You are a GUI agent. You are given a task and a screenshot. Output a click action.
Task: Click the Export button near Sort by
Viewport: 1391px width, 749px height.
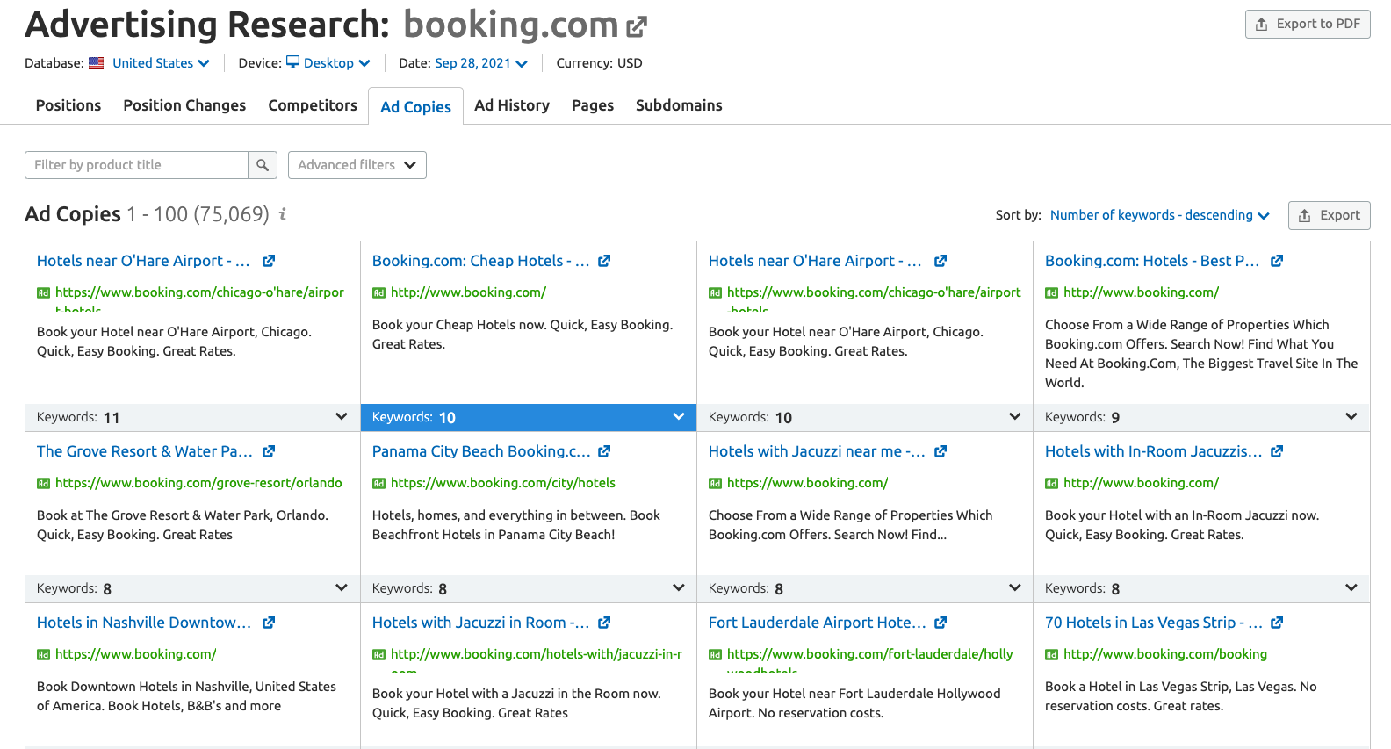point(1330,215)
